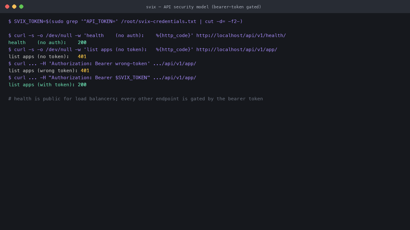Click the 200 status after 'health (no auth)'
This screenshot has width=410, height=230.
(82, 42)
